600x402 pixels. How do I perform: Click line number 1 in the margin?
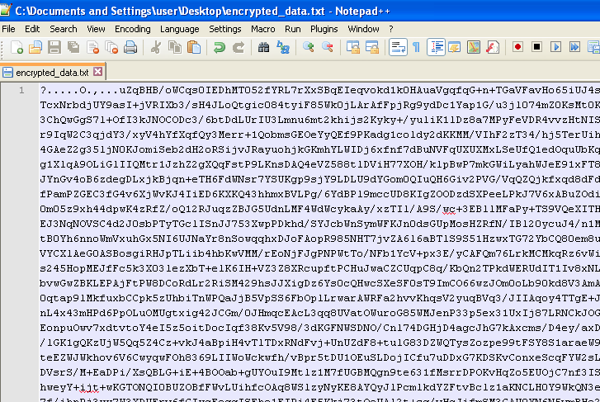(x=21, y=90)
